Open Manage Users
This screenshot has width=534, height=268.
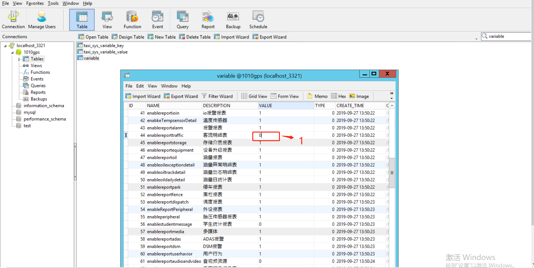(42, 20)
